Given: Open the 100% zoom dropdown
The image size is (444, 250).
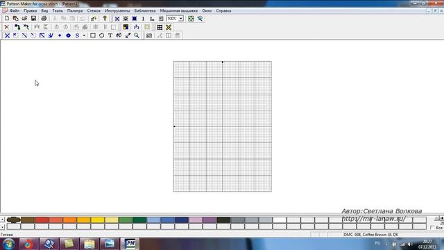Looking at the screenshot, I should [x=180, y=19].
